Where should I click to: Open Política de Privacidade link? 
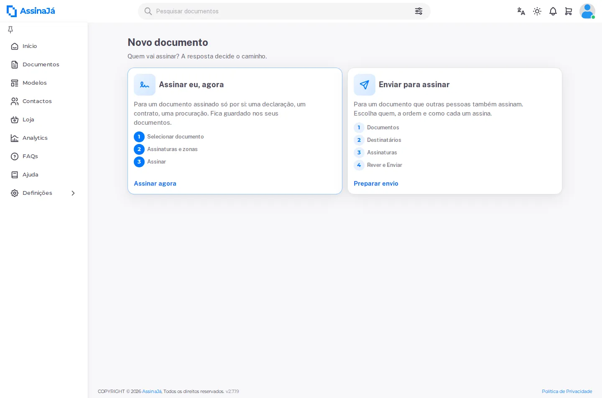pos(567,391)
